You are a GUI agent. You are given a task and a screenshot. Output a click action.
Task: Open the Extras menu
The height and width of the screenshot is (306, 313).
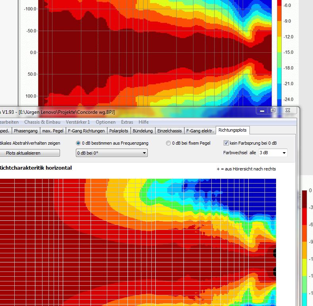[x=127, y=122]
